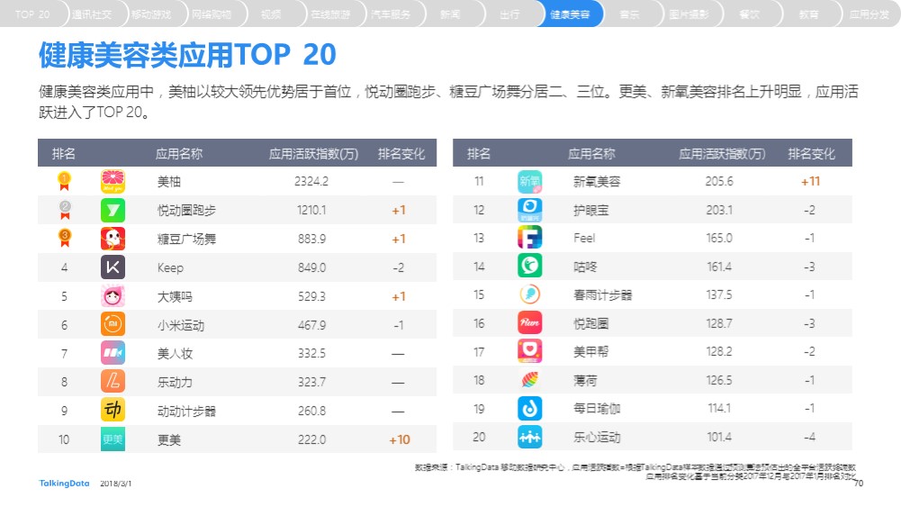Switch to the 出行 tab
Viewport: 901px width, 507px height.
[x=510, y=14]
